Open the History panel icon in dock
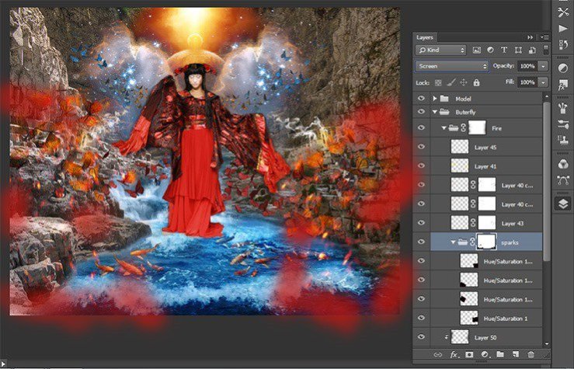 563,44
